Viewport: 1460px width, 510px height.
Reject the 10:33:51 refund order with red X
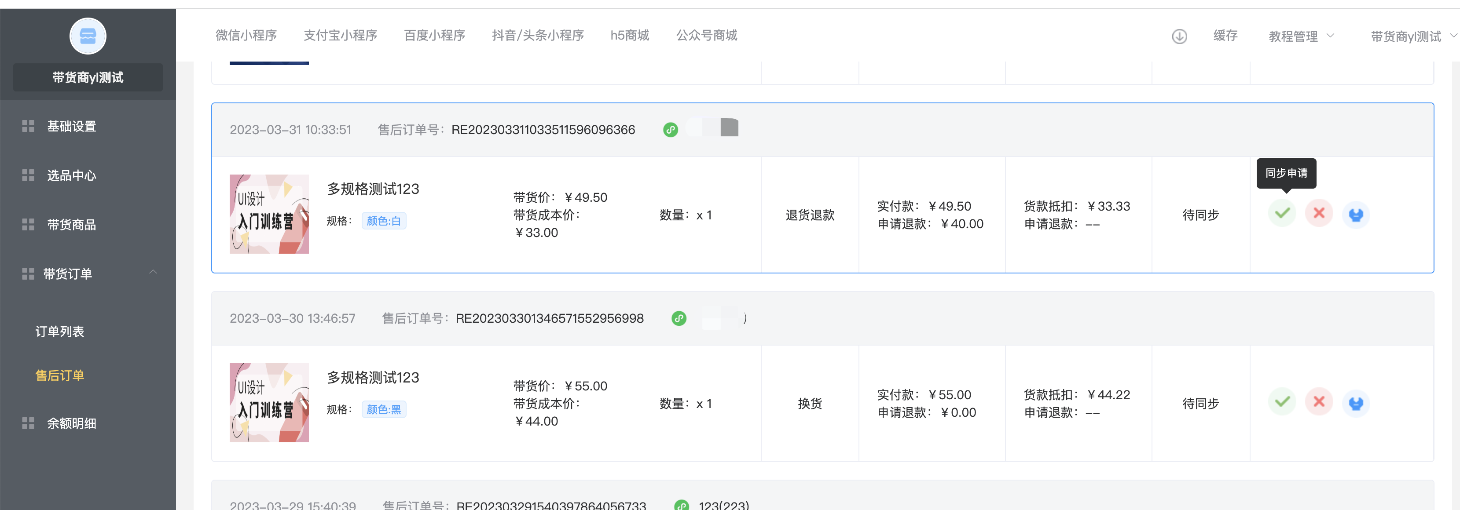click(x=1318, y=213)
